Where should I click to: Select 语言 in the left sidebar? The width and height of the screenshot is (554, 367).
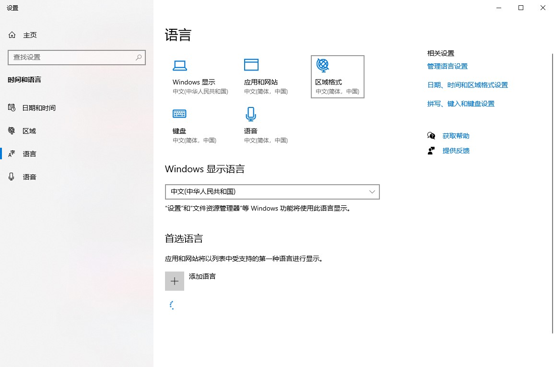point(29,154)
